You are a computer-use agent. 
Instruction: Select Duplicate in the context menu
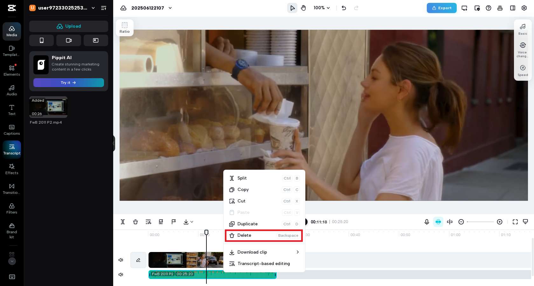(264, 224)
